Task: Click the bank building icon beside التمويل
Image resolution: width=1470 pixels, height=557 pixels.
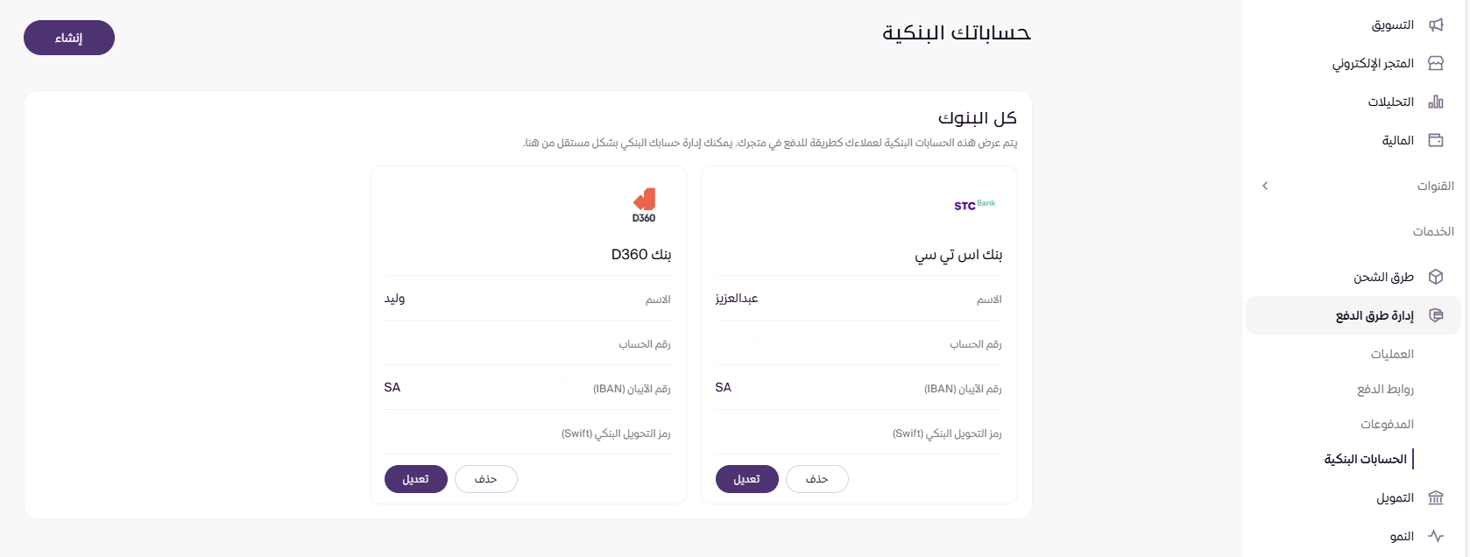Action: coord(1436,497)
